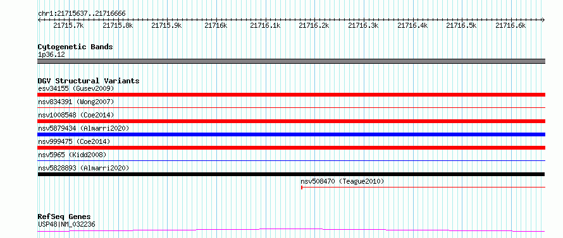Click the chr1:21715637..21716666 region label
The image size is (563, 238).
82,14
